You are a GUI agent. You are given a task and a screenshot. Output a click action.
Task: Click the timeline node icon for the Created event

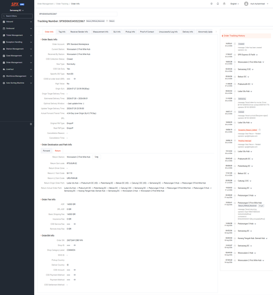(x=235, y=44)
